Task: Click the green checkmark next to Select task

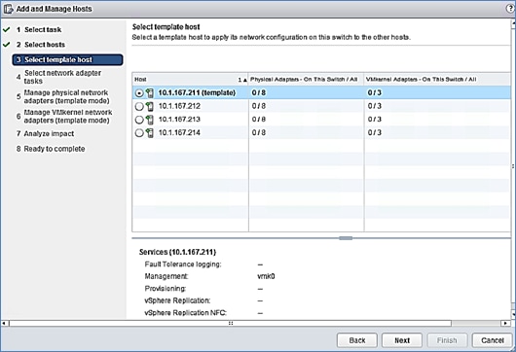Action: (x=6, y=29)
